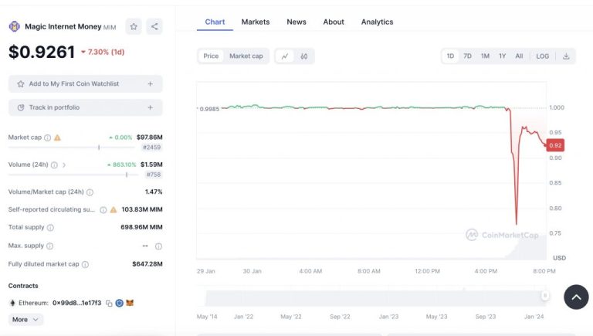Download chart data icon
This screenshot has width=593, height=336.
click(566, 56)
